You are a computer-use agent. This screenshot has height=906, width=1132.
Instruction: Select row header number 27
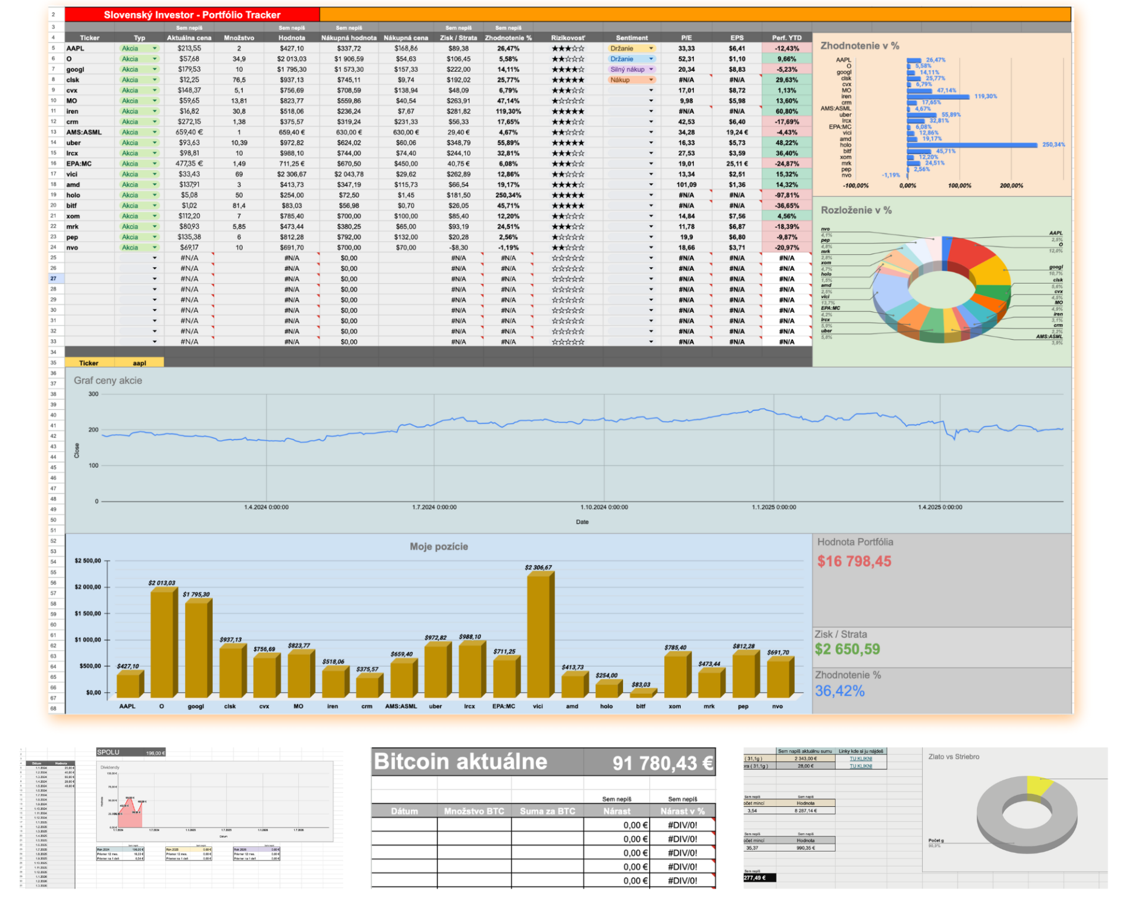[54, 279]
